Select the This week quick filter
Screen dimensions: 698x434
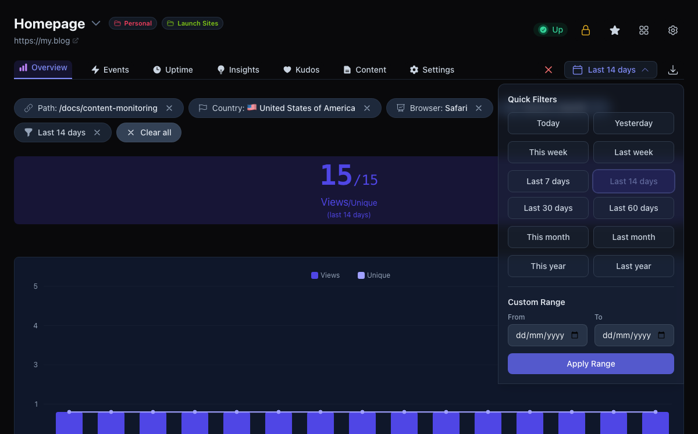(x=548, y=152)
